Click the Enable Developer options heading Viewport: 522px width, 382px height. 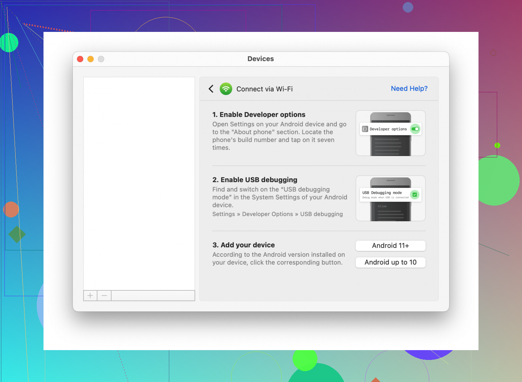(x=259, y=115)
